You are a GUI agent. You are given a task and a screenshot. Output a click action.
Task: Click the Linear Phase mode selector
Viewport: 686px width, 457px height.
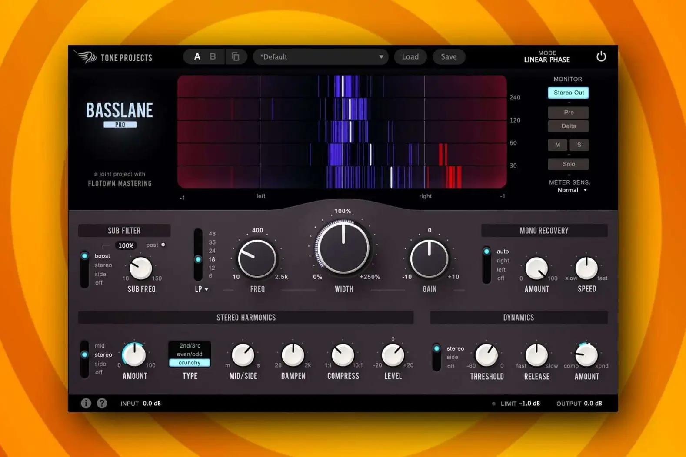click(547, 60)
